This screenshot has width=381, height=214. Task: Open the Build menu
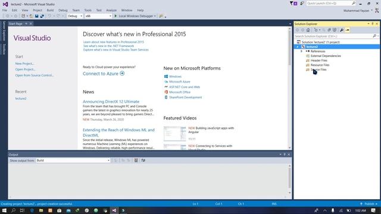click(x=50, y=10)
